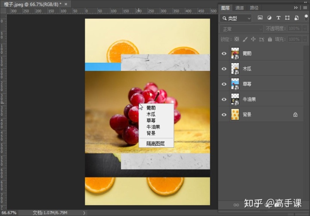Image resolution: width=310 pixels, height=216 pixels.
Task: Click the 不透明度 opacity value field
Action: point(294,29)
